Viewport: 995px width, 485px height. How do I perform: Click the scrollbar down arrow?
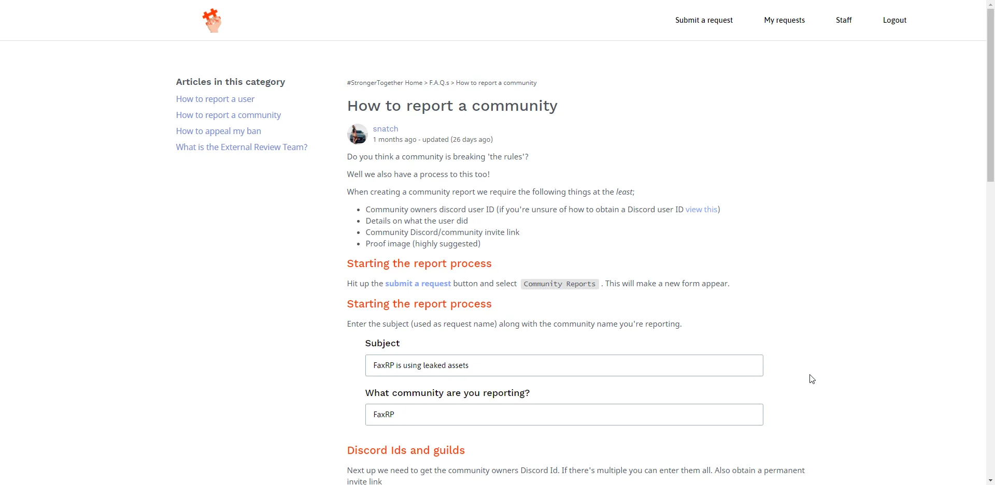(x=990, y=480)
